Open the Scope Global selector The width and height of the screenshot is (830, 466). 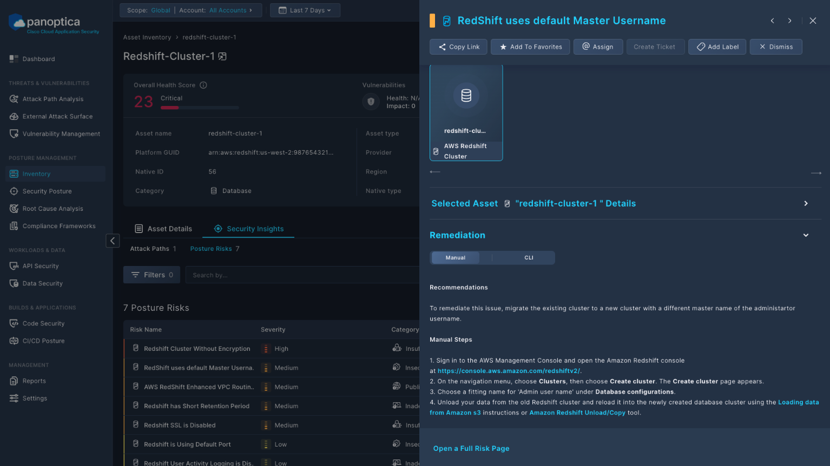tap(149, 10)
